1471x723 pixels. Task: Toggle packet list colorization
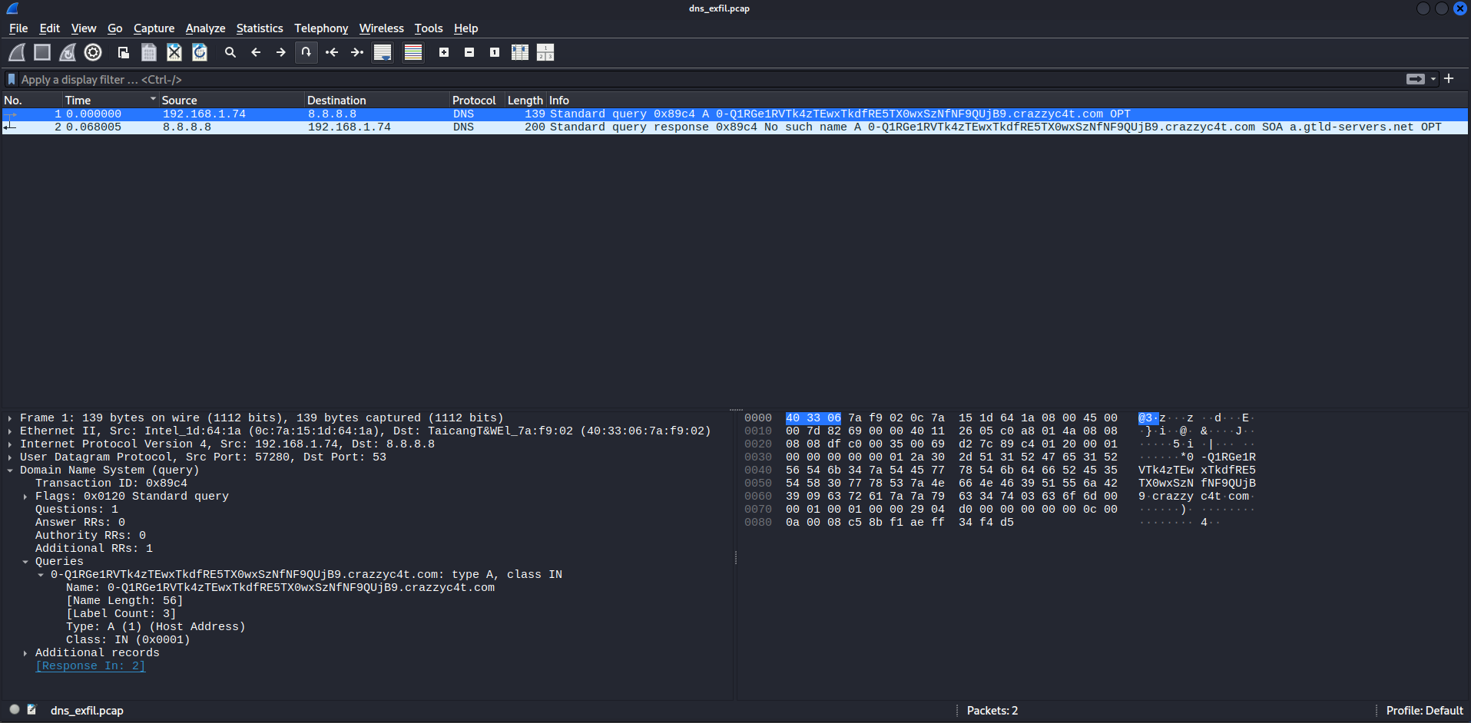click(413, 52)
